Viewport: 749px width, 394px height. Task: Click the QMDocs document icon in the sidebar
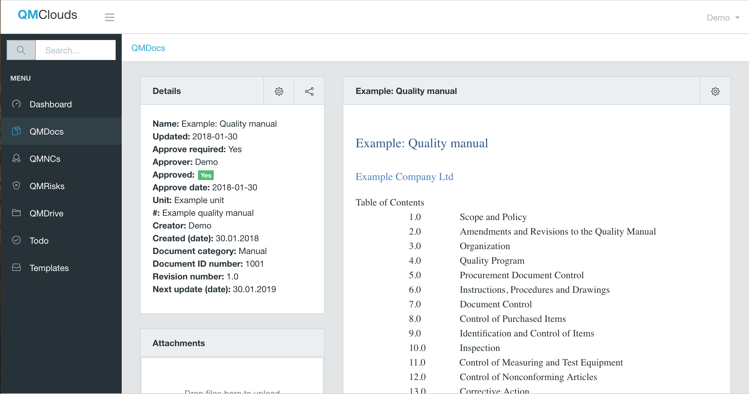coord(16,131)
